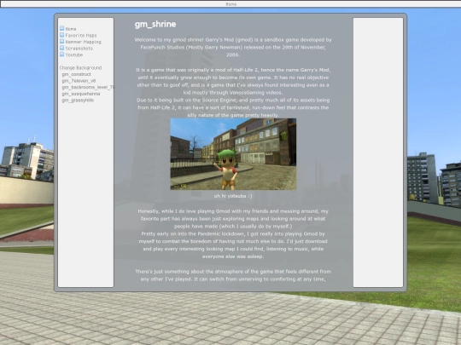Set the background to gm_susquehanna
This screenshot has width=461, height=345.
81,94
